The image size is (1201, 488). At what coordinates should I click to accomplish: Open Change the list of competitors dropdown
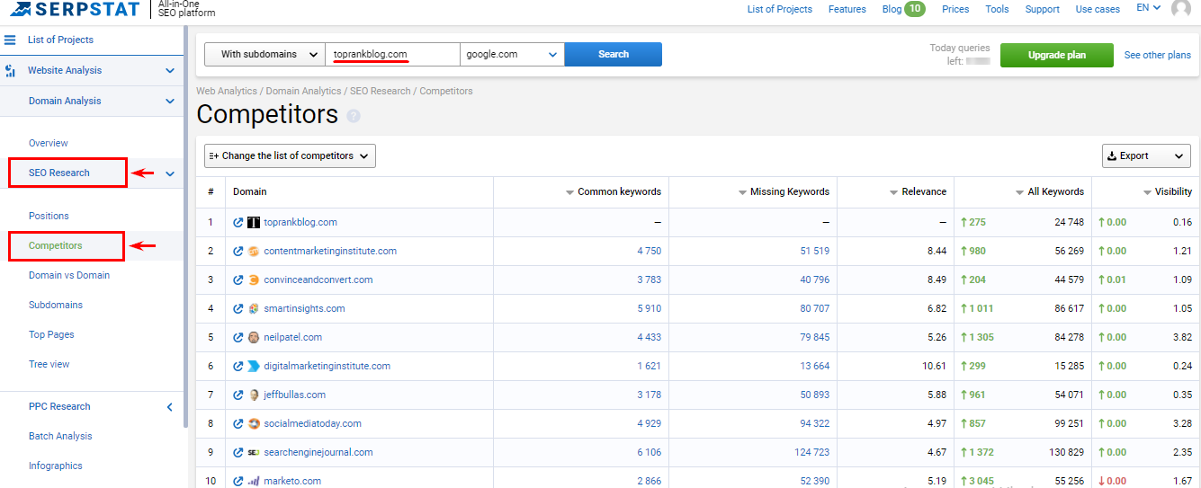pos(290,155)
